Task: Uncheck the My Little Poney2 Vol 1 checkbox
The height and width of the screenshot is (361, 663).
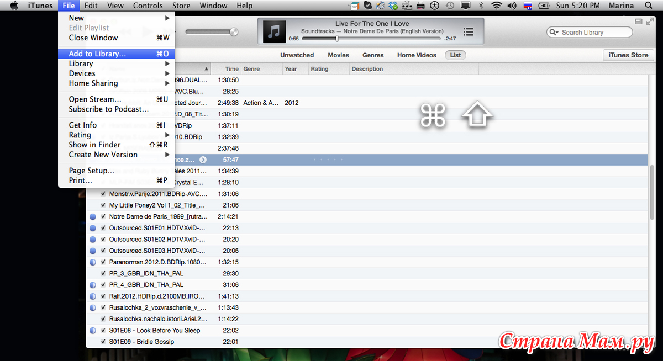Action: [x=103, y=205]
